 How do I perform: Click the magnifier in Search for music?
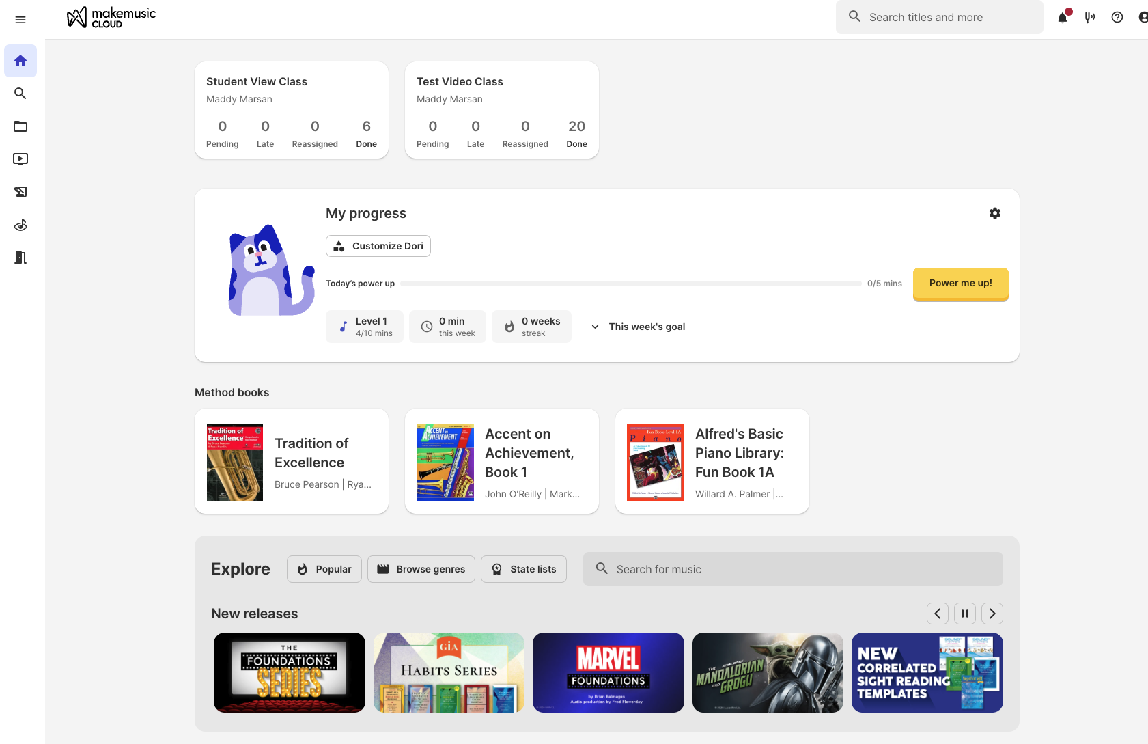(x=602, y=568)
